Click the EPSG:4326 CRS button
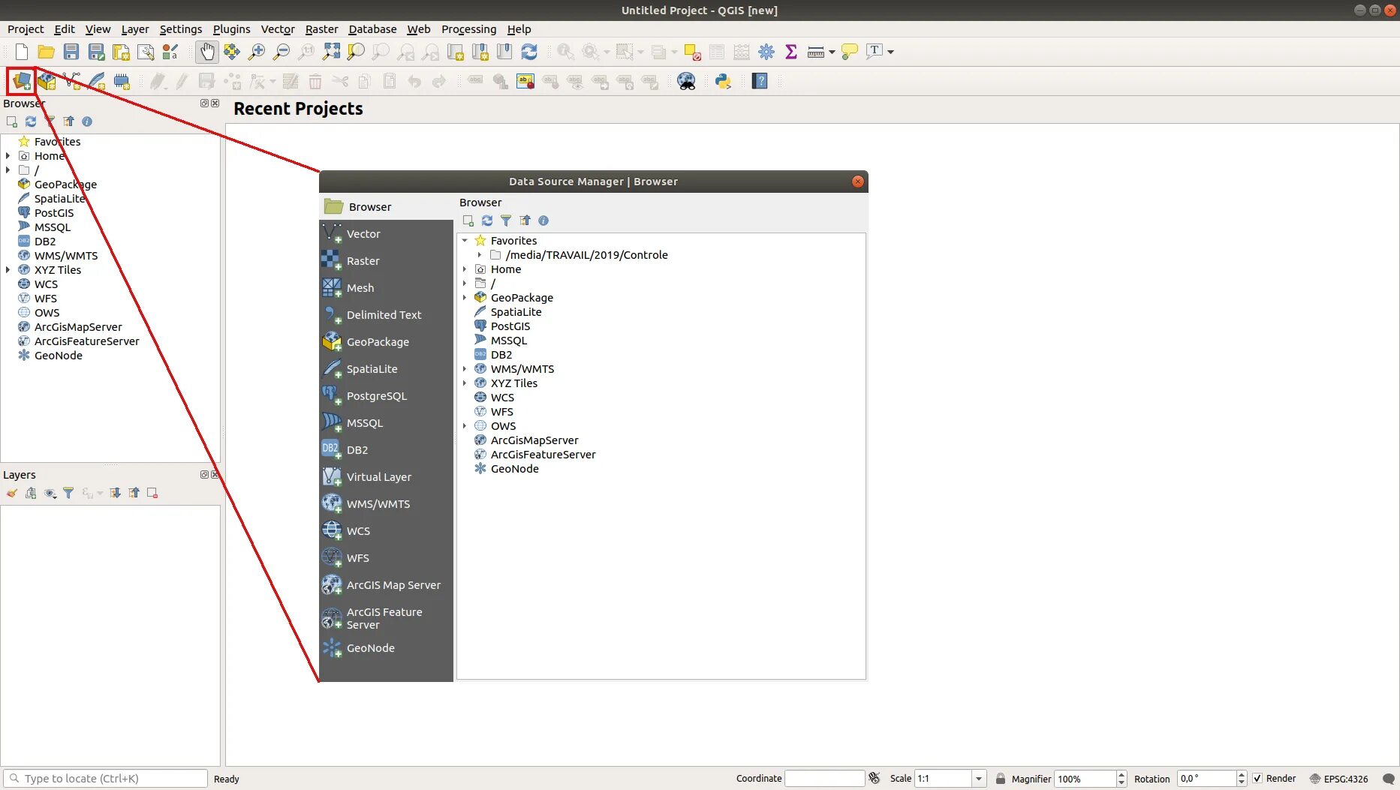Image resolution: width=1400 pixels, height=790 pixels. 1339,779
